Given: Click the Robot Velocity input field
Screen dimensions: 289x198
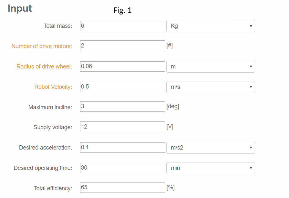Looking at the screenshot, I should point(122,87).
